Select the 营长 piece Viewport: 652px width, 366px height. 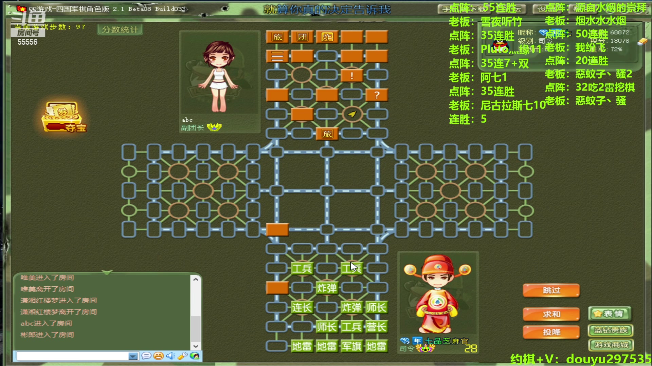[376, 327]
